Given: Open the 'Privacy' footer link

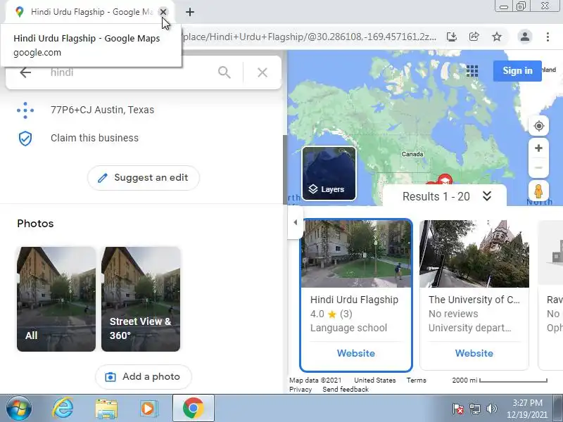Looking at the screenshot, I should click(x=301, y=390).
